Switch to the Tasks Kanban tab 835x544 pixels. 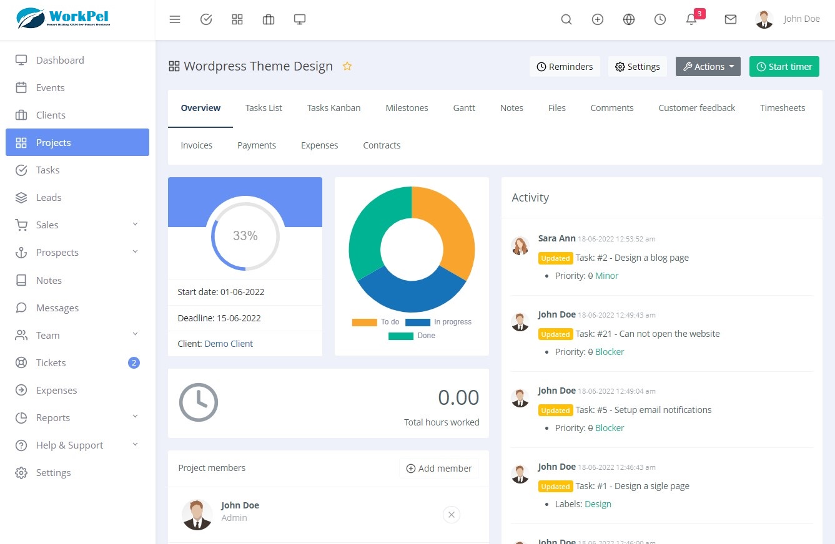tap(334, 108)
